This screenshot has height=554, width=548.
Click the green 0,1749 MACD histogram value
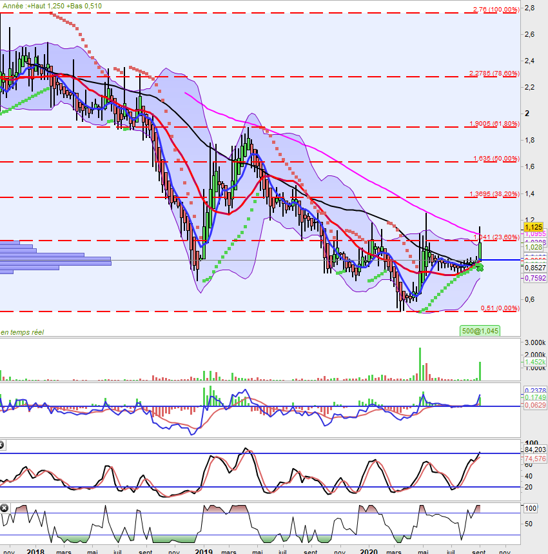click(x=535, y=397)
